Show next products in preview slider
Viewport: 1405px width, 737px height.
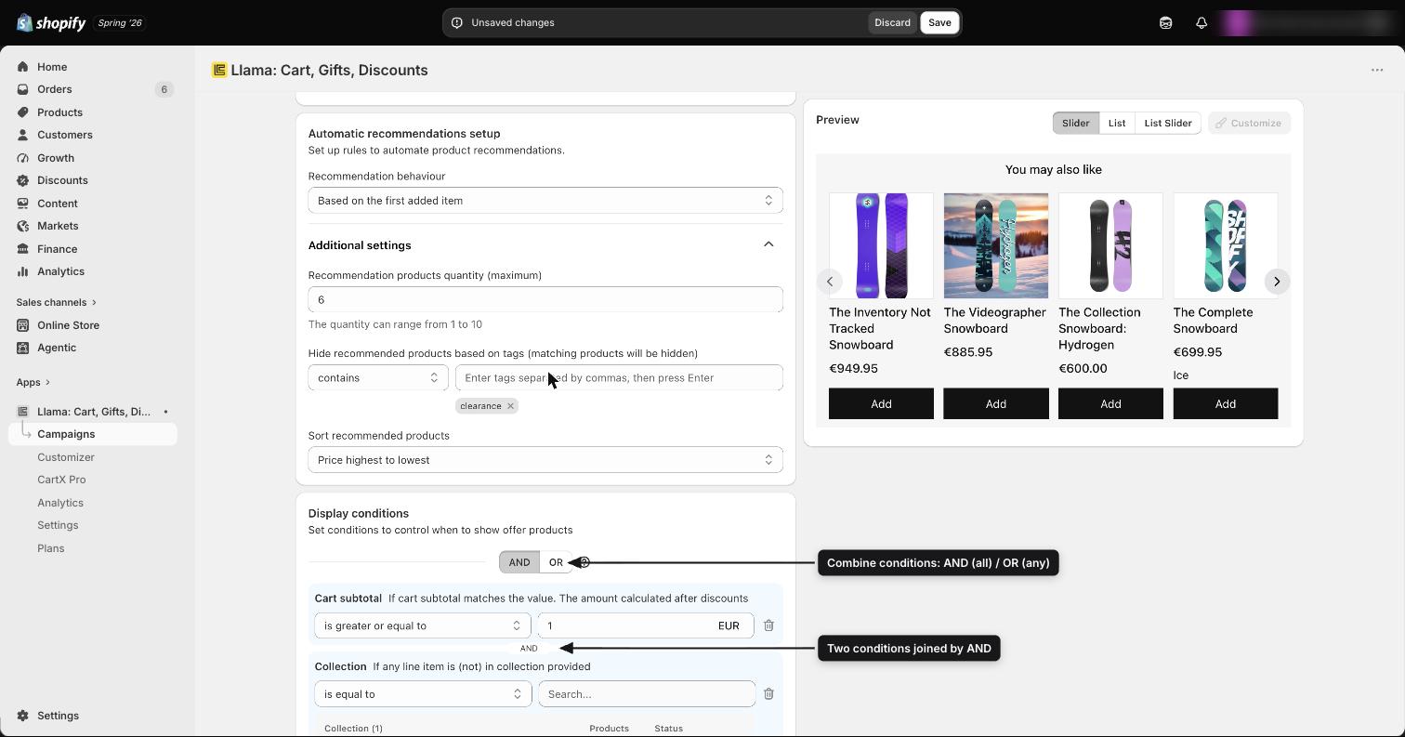click(x=1277, y=282)
